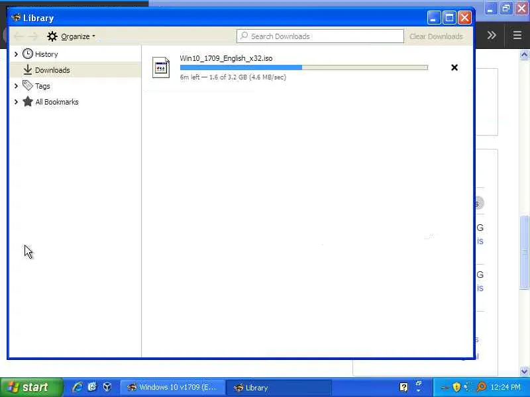530x397 pixels.
Task: Select Win10_1709_English_x32.iso file name
Action: 226,58
